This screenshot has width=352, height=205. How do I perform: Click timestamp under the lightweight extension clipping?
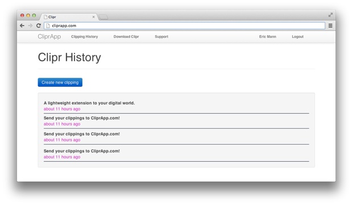pyautogui.click(x=62, y=109)
